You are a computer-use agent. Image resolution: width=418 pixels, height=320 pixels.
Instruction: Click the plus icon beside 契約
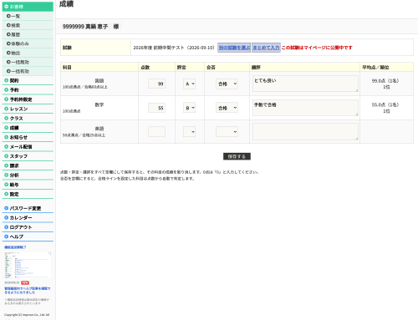click(x=7, y=80)
